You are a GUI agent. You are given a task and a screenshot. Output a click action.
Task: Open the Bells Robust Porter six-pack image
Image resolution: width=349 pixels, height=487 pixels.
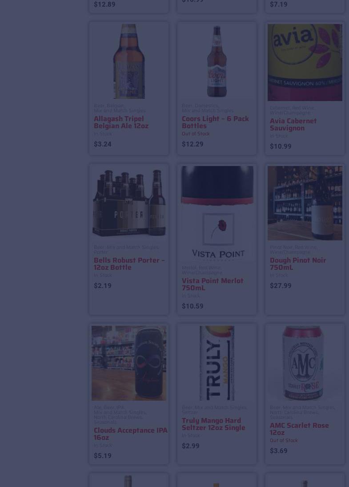coord(129,203)
